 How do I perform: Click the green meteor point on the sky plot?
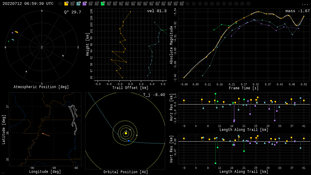click(9, 41)
